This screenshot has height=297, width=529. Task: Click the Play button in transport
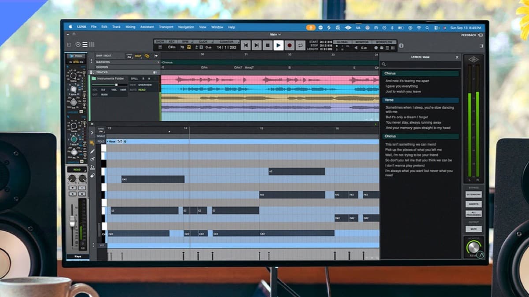coord(278,45)
